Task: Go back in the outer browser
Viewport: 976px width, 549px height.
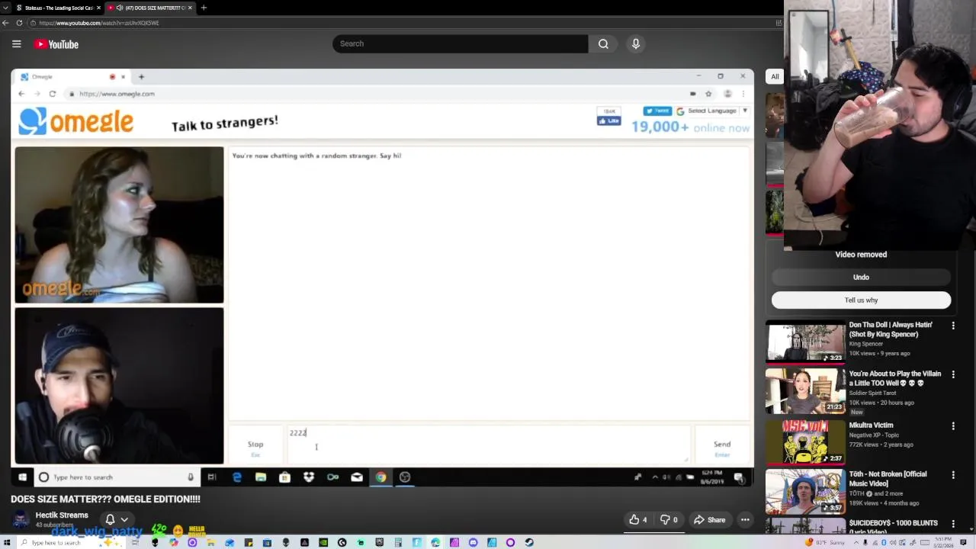Action: tap(6, 23)
